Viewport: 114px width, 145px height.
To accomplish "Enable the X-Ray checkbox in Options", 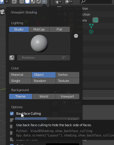I will pos(12,120).
